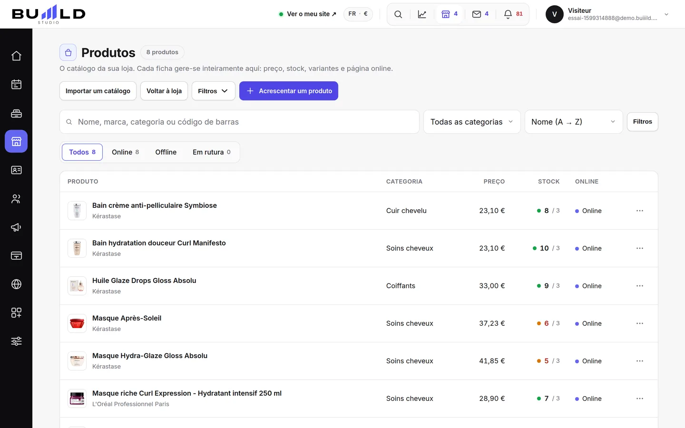Open the mail messages icon with badge 4
This screenshot has height=428, width=685.
[x=480, y=14]
